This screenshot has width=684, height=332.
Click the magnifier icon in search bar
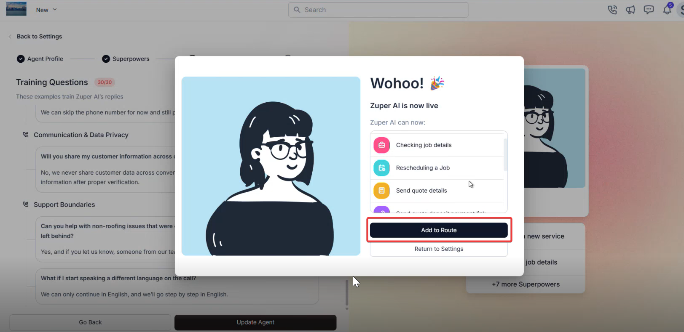[297, 10]
